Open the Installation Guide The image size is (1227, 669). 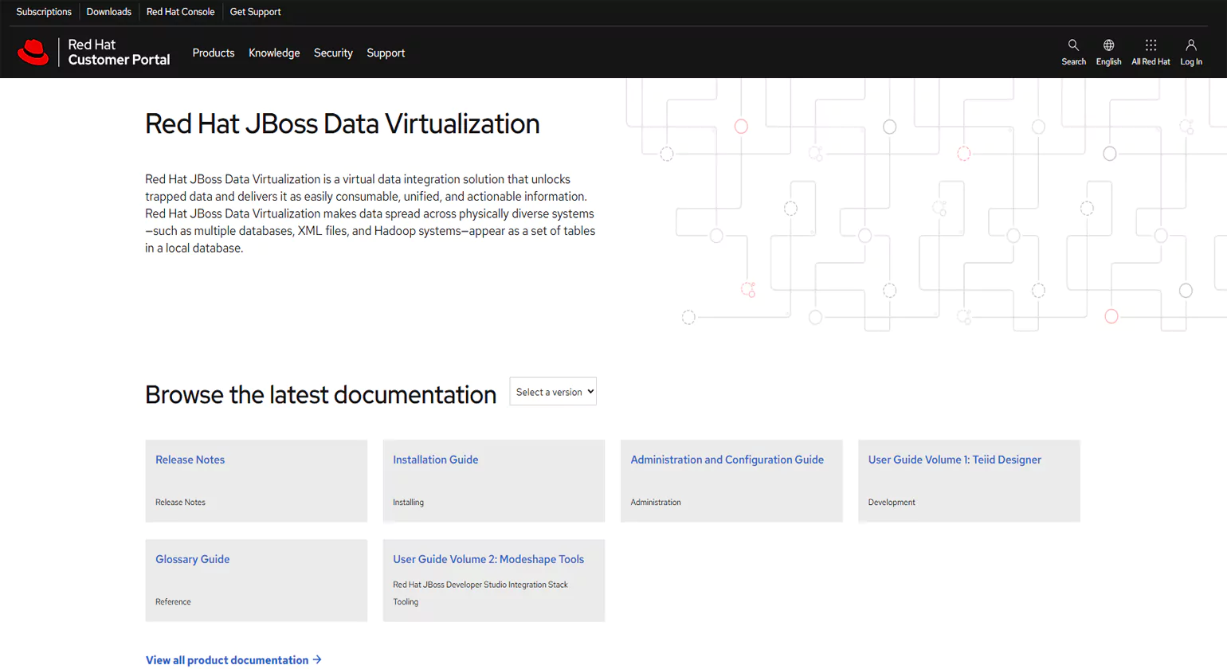435,460
